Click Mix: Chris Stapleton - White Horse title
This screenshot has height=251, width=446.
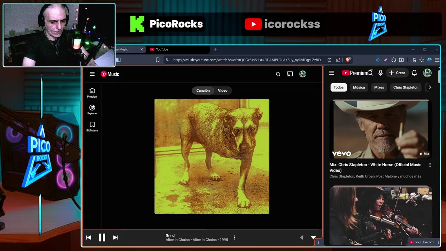tap(375, 167)
